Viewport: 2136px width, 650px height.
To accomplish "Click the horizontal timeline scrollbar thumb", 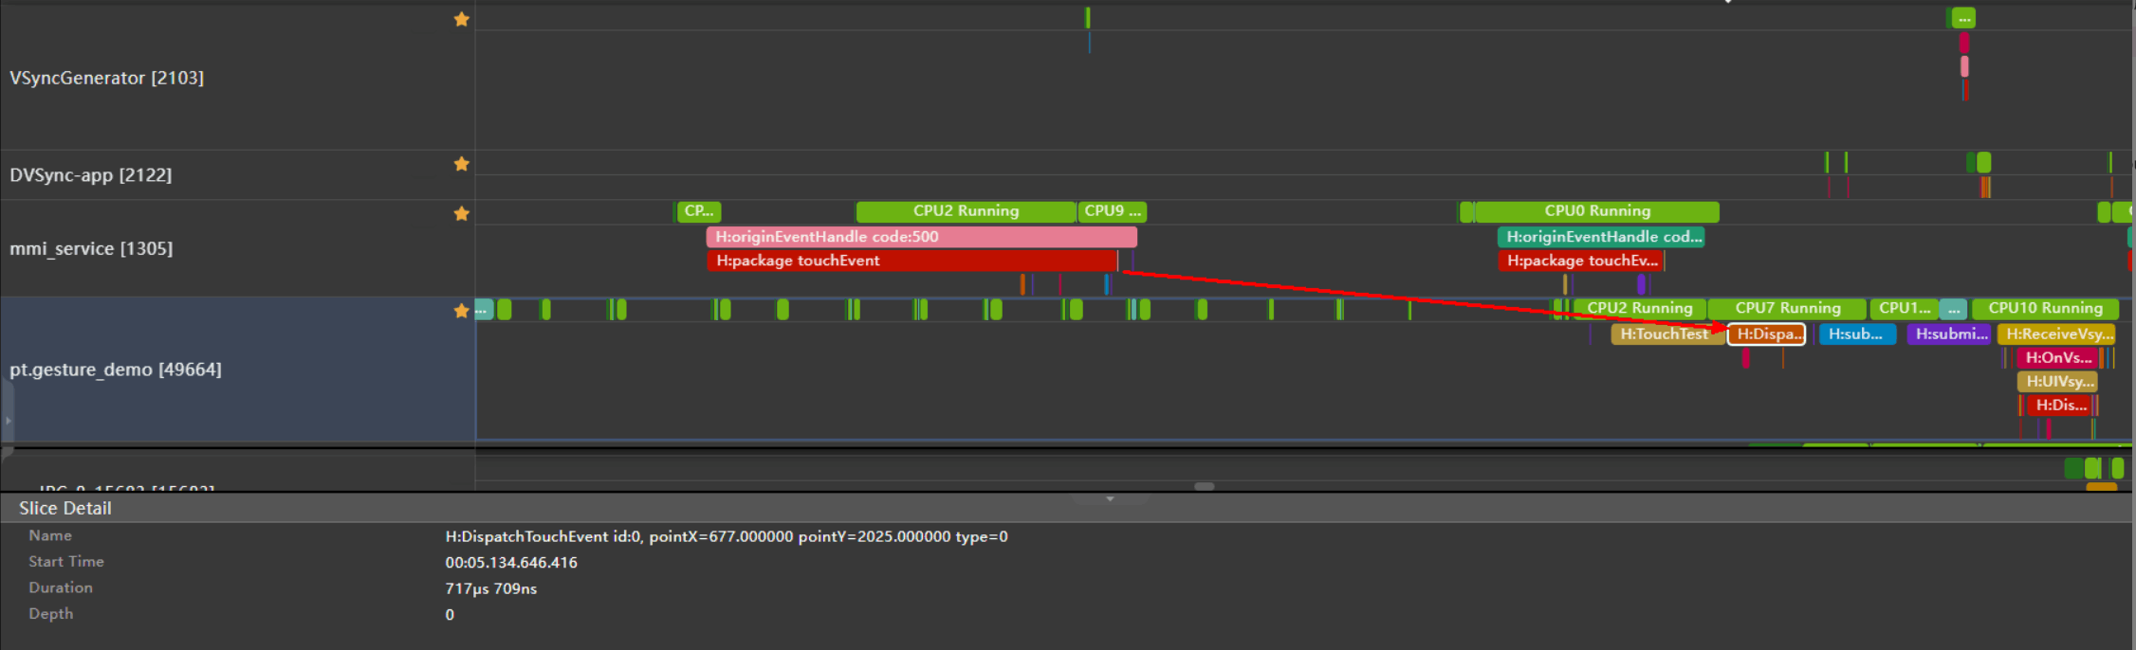I will tap(1205, 486).
